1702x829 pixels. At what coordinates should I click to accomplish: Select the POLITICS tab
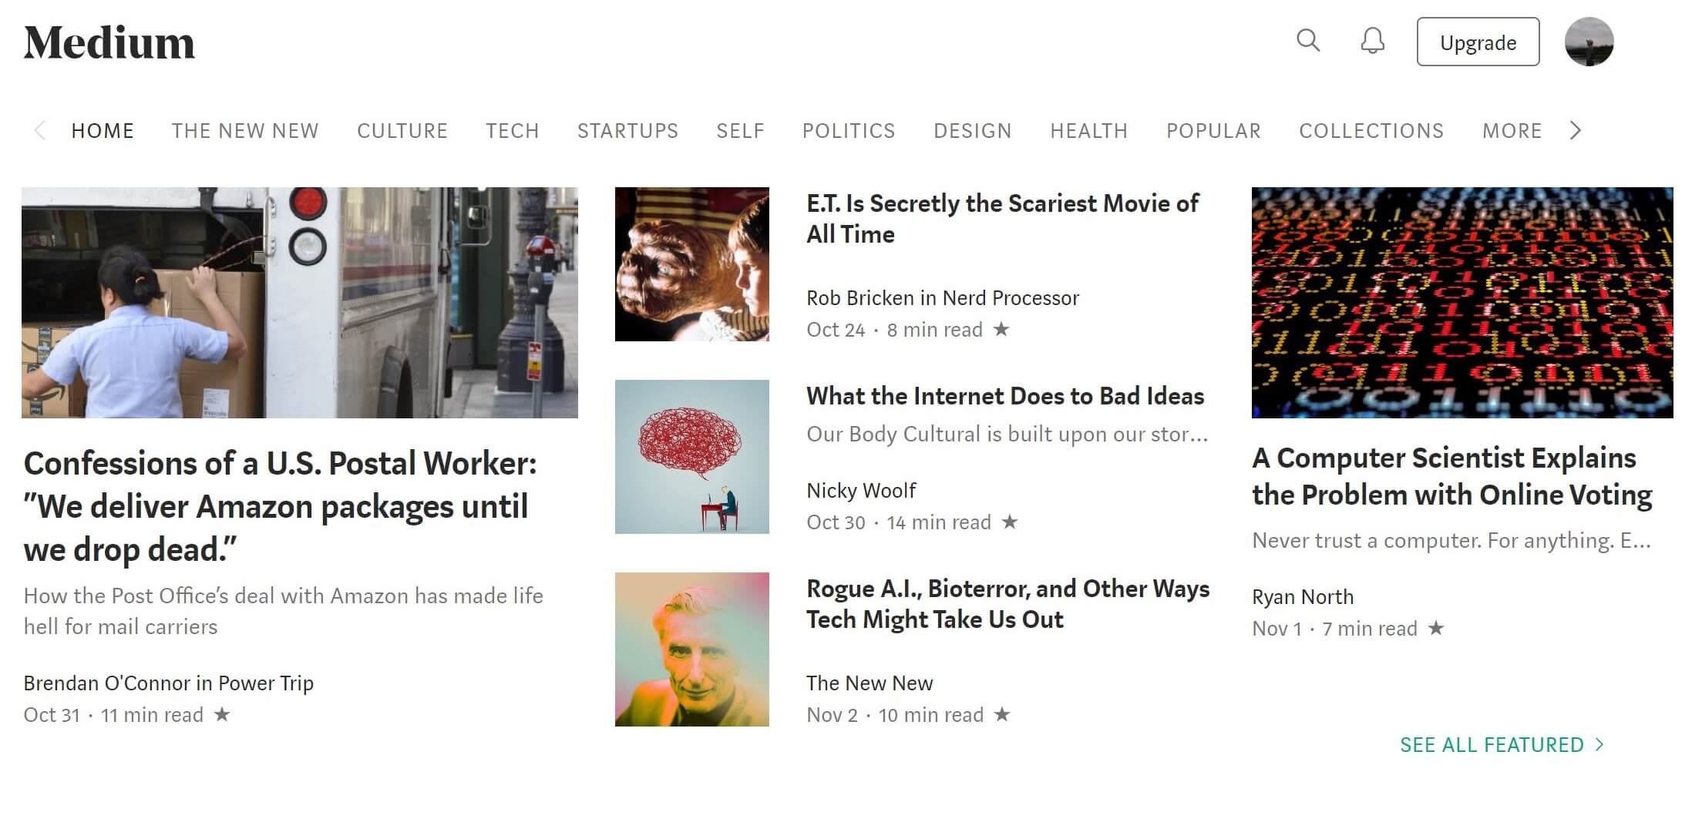pos(849,131)
